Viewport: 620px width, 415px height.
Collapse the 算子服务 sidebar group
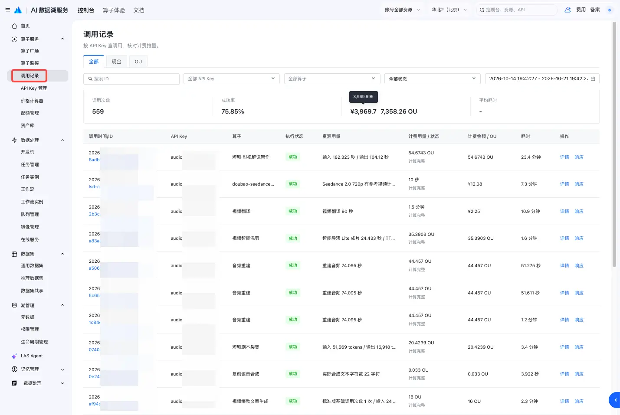pyautogui.click(x=62, y=39)
